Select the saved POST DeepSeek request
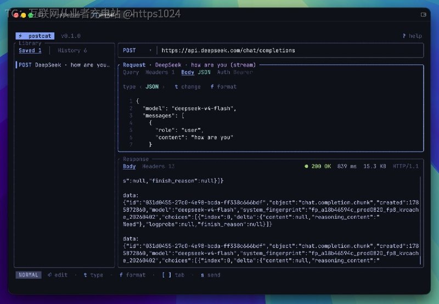The image size is (439, 304). 64,65
